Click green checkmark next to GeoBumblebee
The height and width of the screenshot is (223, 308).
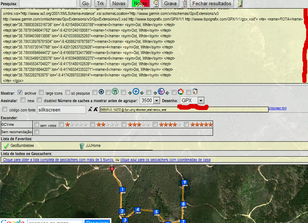tap(6, 146)
